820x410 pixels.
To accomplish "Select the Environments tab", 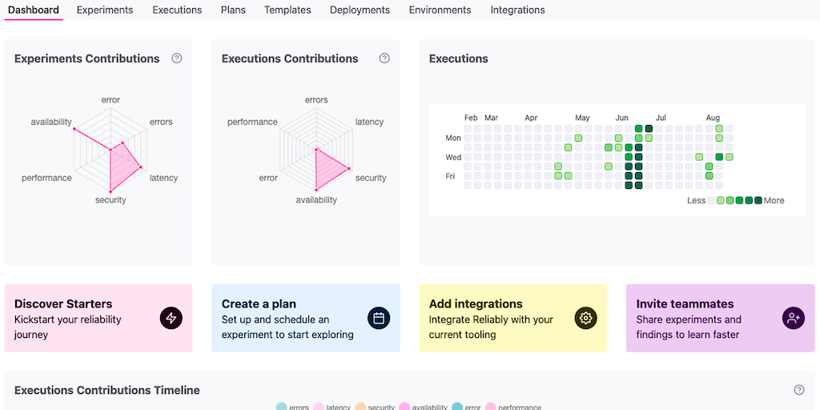I will tap(440, 10).
